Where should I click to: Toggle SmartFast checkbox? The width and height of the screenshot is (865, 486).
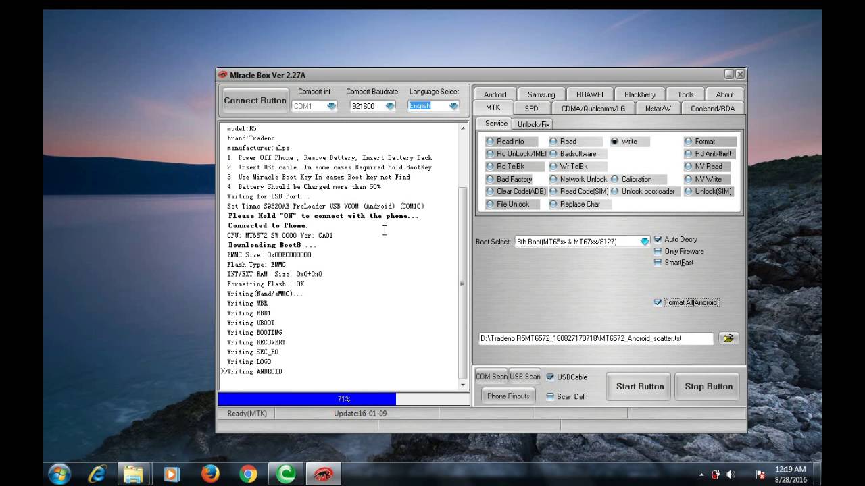[x=658, y=263]
